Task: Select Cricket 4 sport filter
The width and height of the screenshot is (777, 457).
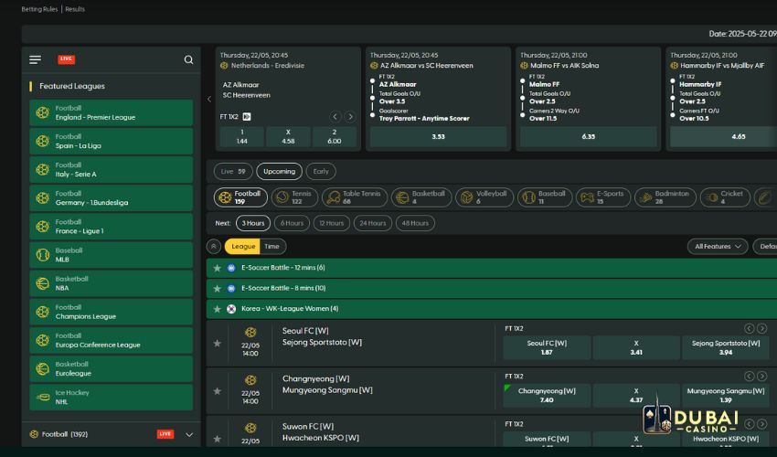Action: click(x=725, y=197)
